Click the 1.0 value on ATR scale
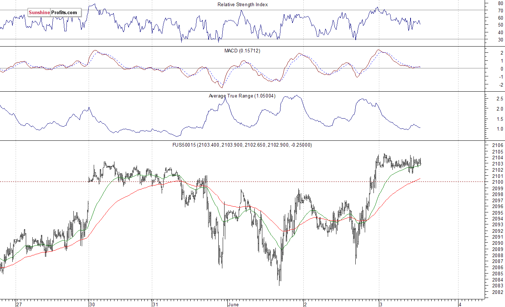 click(500, 129)
